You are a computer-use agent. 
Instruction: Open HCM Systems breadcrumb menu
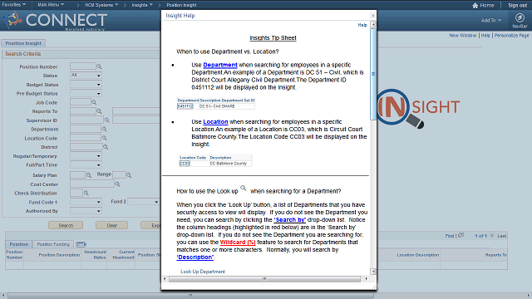[x=101, y=5]
